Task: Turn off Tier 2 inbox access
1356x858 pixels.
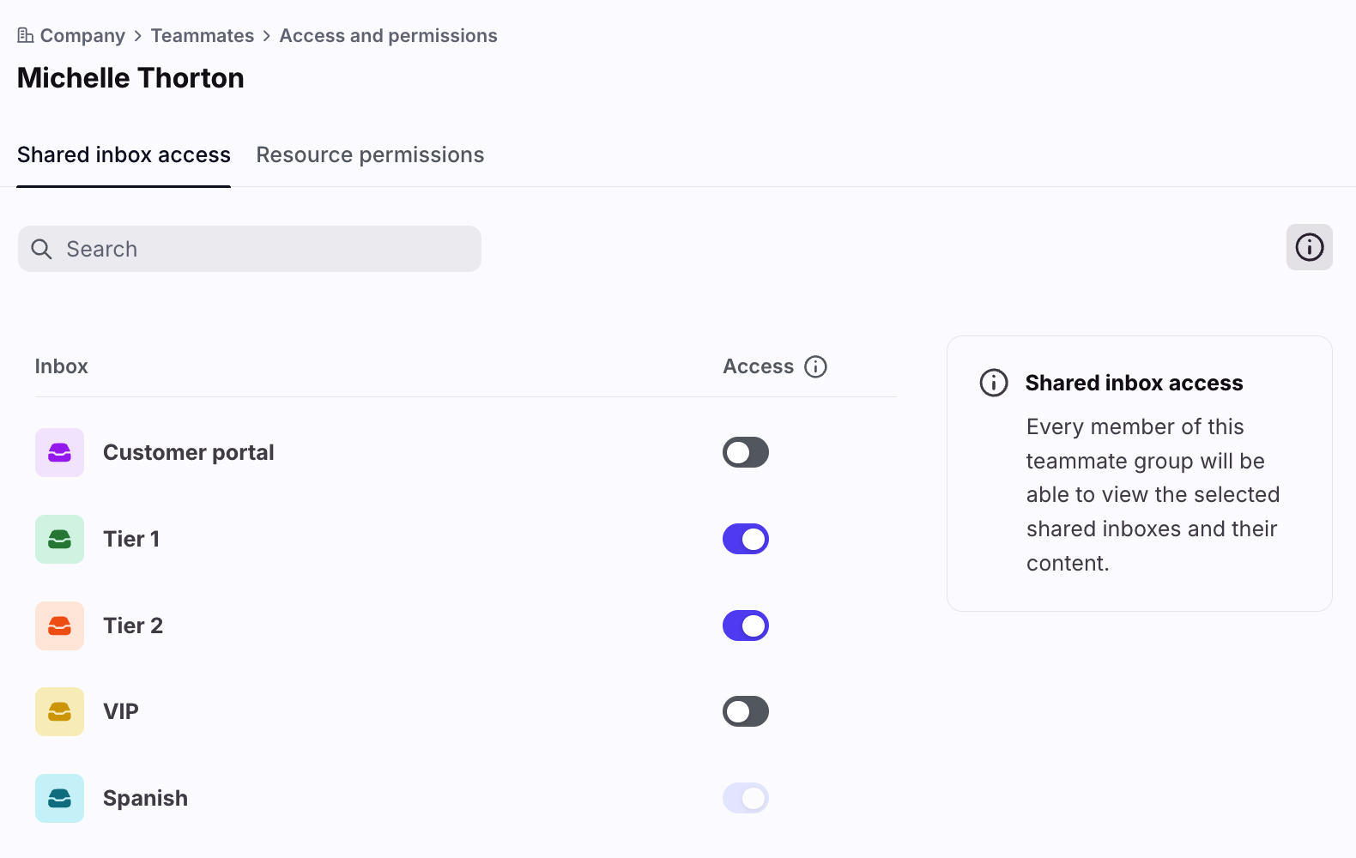Action: pyautogui.click(x=745, y=625)
